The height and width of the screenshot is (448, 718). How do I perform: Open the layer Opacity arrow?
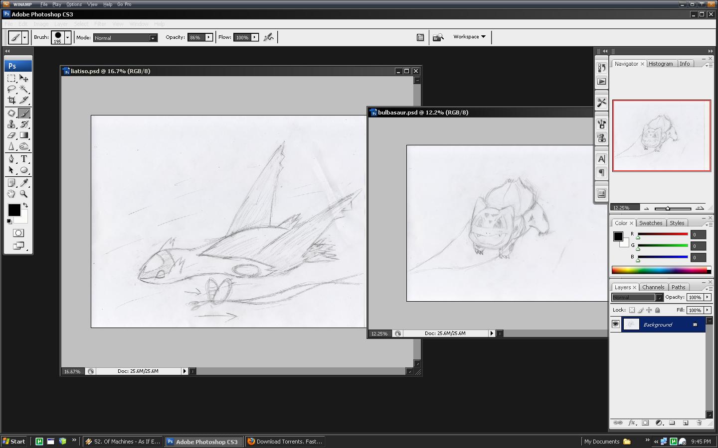coord(707,297)
